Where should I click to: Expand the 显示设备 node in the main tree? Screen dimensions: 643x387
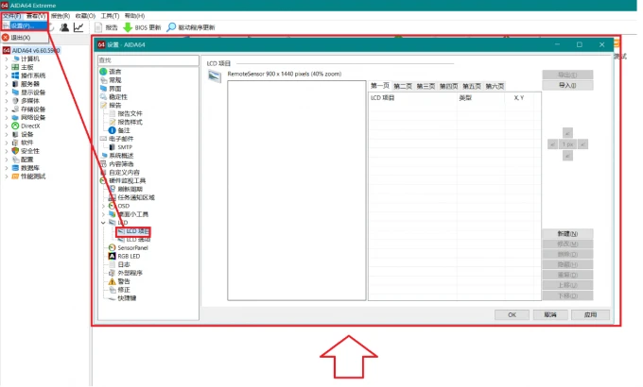(x=7, y=93)
